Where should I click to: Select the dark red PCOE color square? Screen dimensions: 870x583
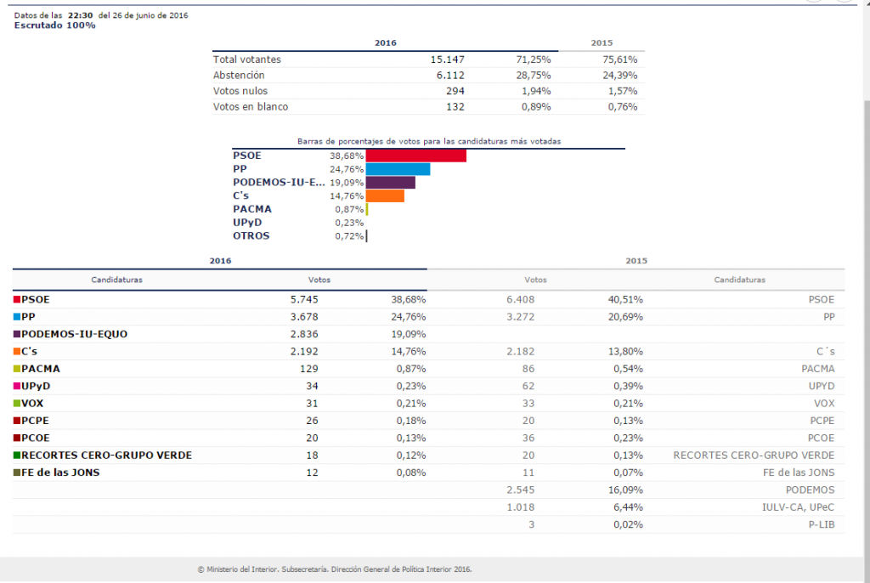(17, 438)
